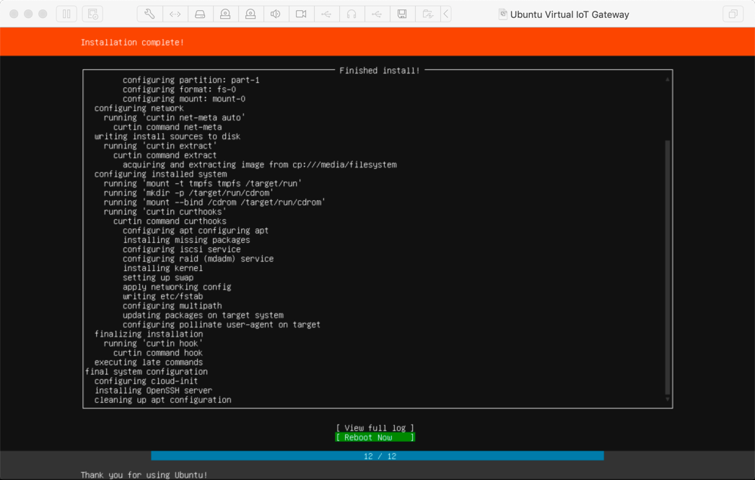Viewport: 755px width, 480px height.
Task: Close the virtual machine window
Action: point(14,14)
